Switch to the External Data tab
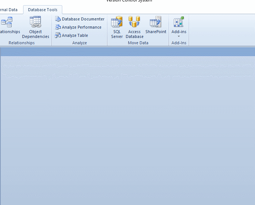The image size is (255, 205). click(x=9, y=10)
